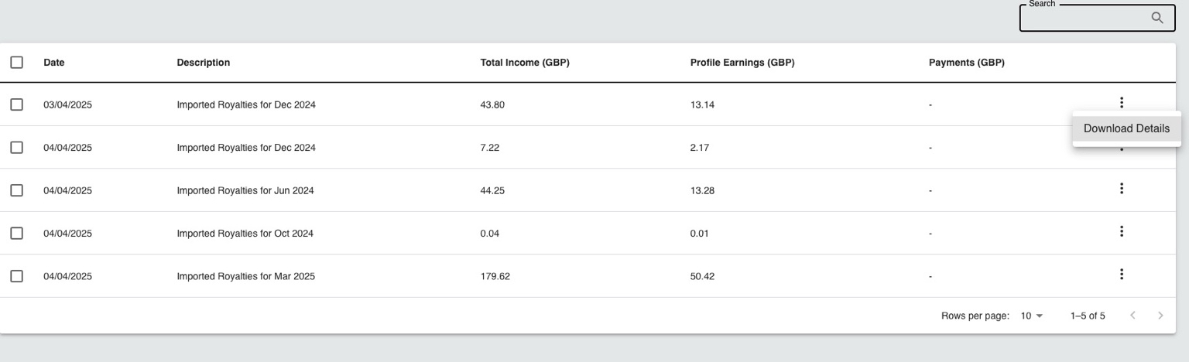Click the 04/04/2025 date in the Mar 2025 row
The width and height of the screenshot is (1189, 362).
(x=67, y=276)
